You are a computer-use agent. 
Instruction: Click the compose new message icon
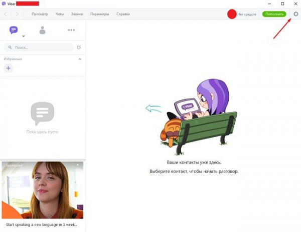tap(79, 47)
